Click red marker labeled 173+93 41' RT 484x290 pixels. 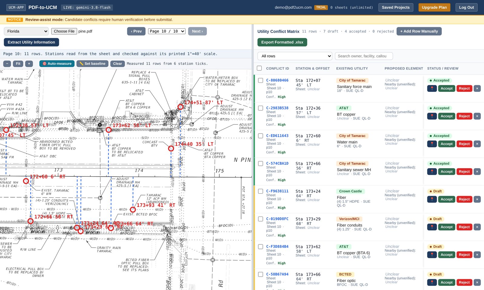point(133,209)
